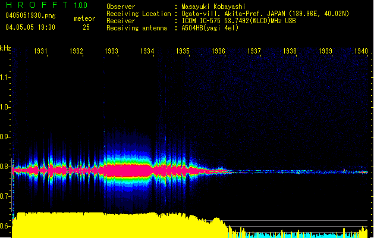Click the kHz axis unit label
The image size is (374, 238).
point(5,48)
